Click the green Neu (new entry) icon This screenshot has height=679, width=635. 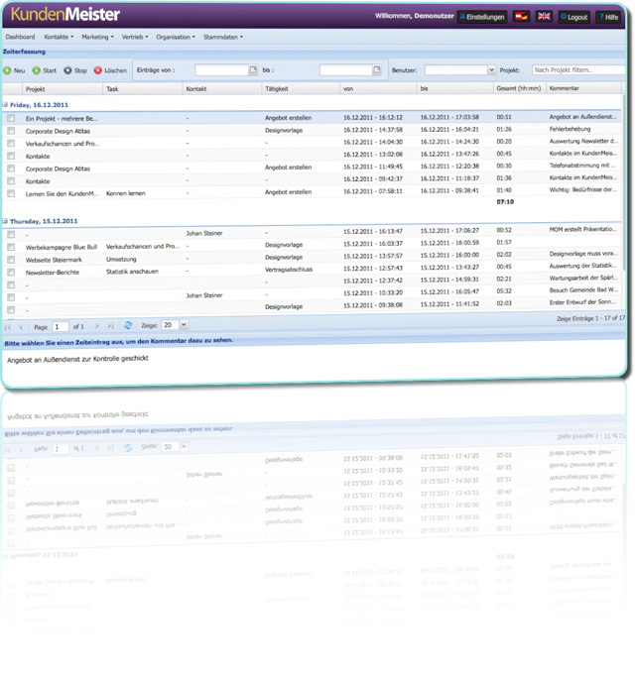pyautogui.click(x=8, y=70)
